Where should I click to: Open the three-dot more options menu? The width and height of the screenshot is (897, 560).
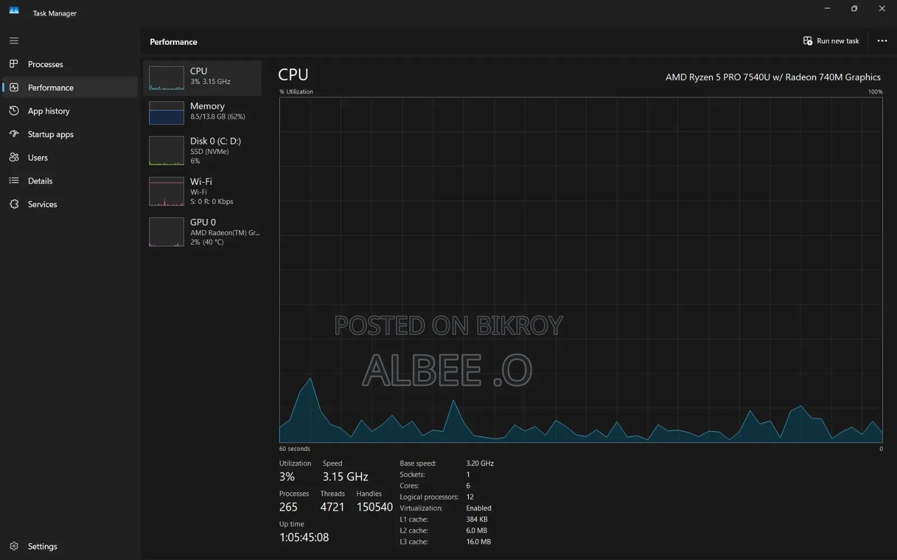click(882, 41)
